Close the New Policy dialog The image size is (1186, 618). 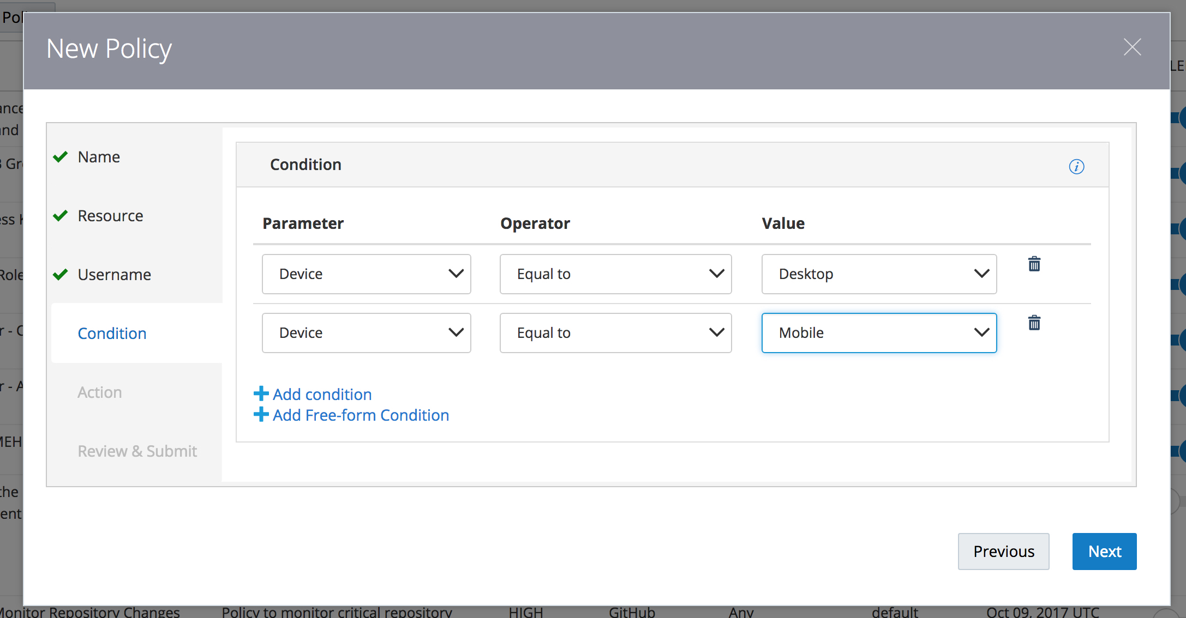tap(1132, 47)
